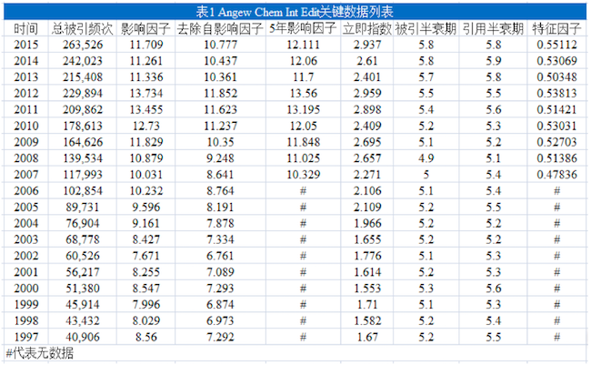Select the year cell 2012
The width and height of the screenshot is (591, 365).
coord(26,93)
